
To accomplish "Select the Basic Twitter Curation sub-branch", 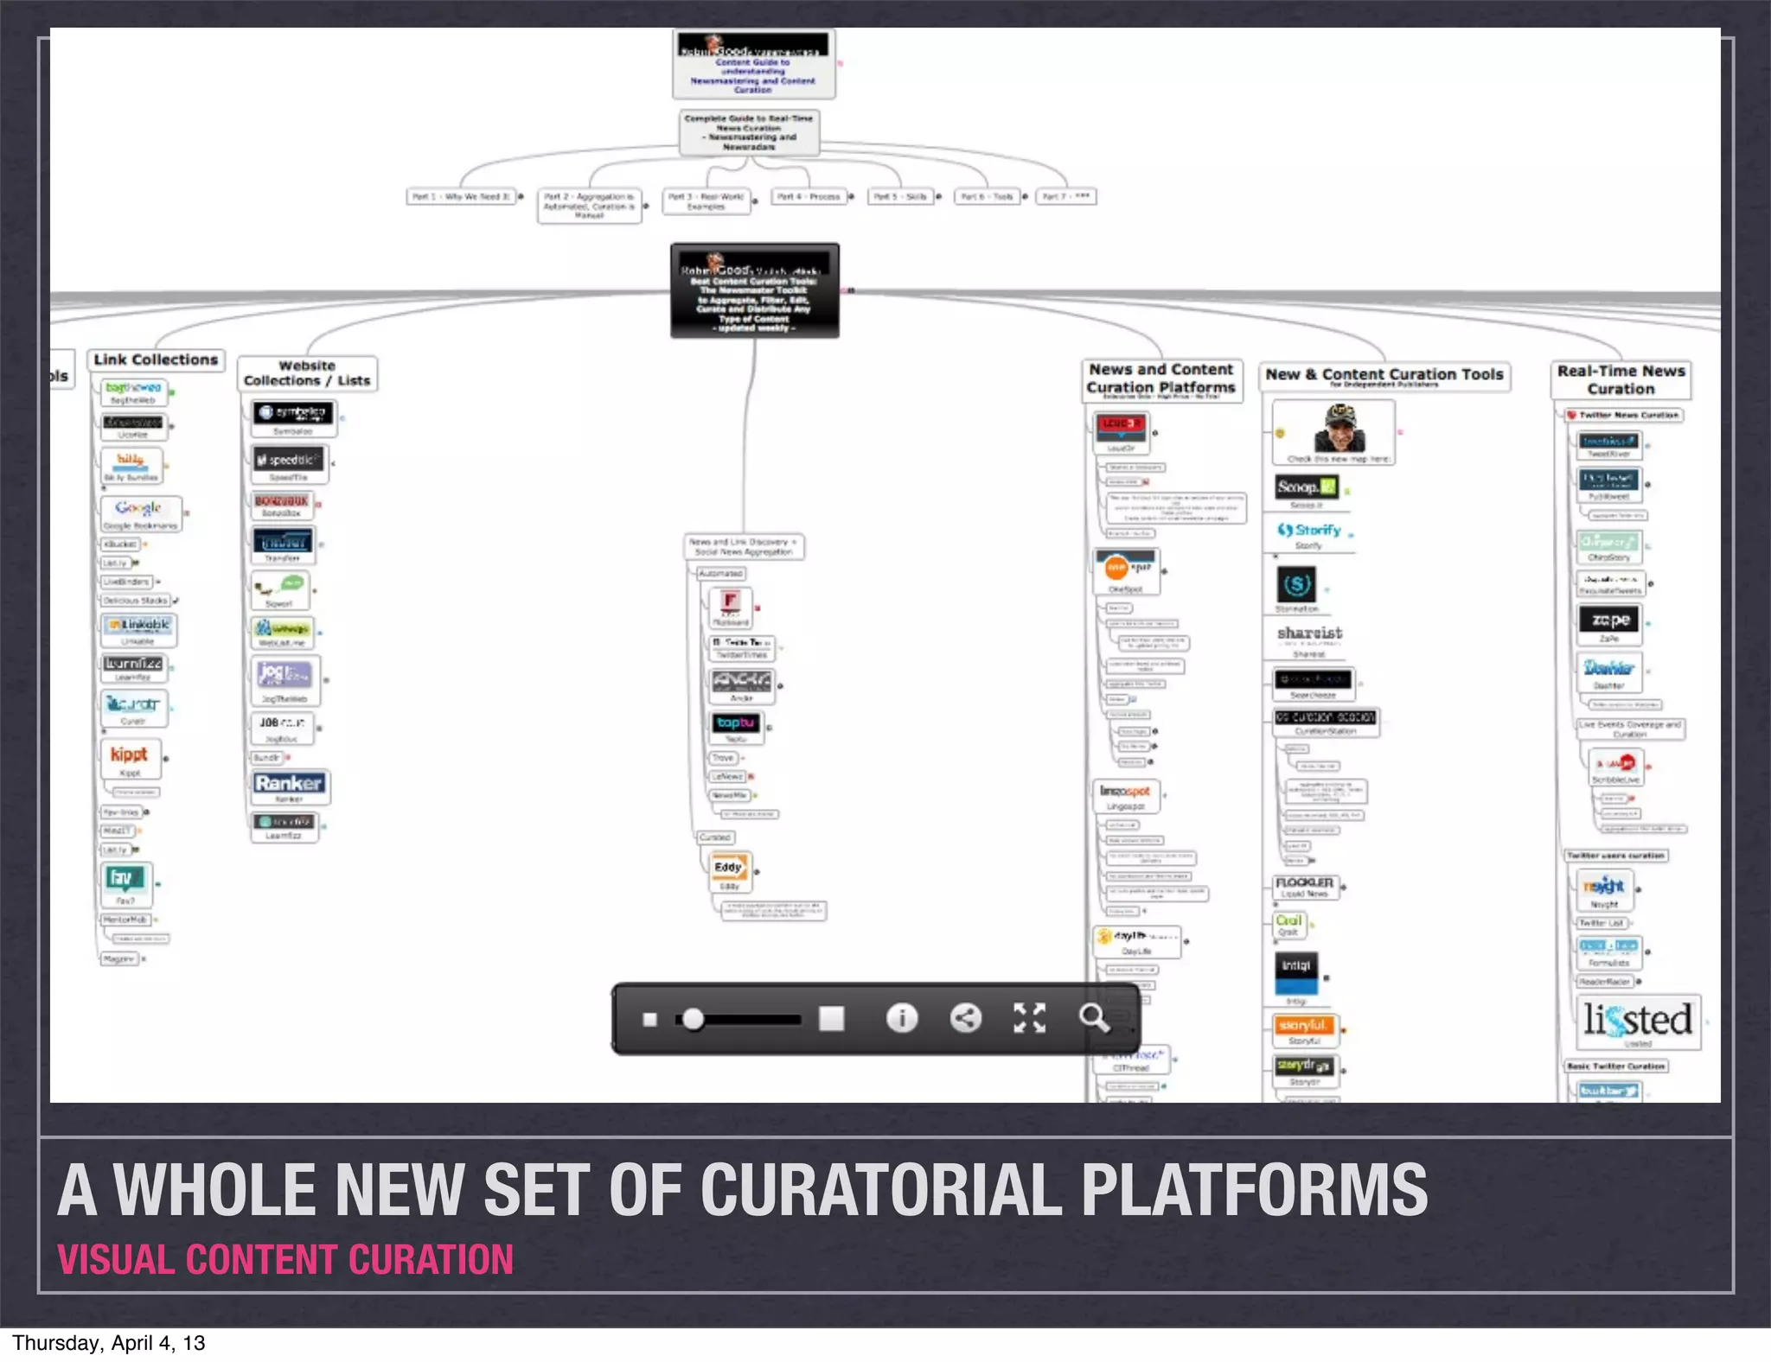I will click(1615, 1066).
